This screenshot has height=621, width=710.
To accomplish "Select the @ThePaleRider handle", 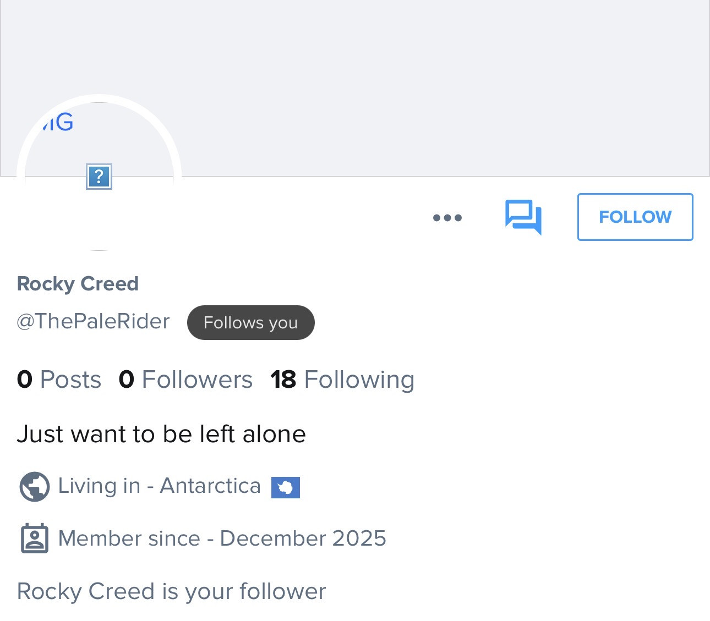I will pyautogui.click(x=93, y=321).
